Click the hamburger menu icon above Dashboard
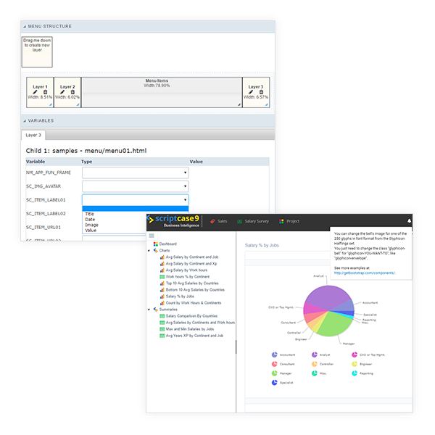Image resolution: width=435 pixels, height=435 pixels. [x=152, y=236]
